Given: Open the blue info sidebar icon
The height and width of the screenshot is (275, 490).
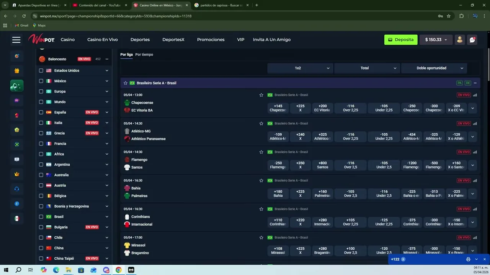Looking at the screenshot, I should tap(17, 204).
